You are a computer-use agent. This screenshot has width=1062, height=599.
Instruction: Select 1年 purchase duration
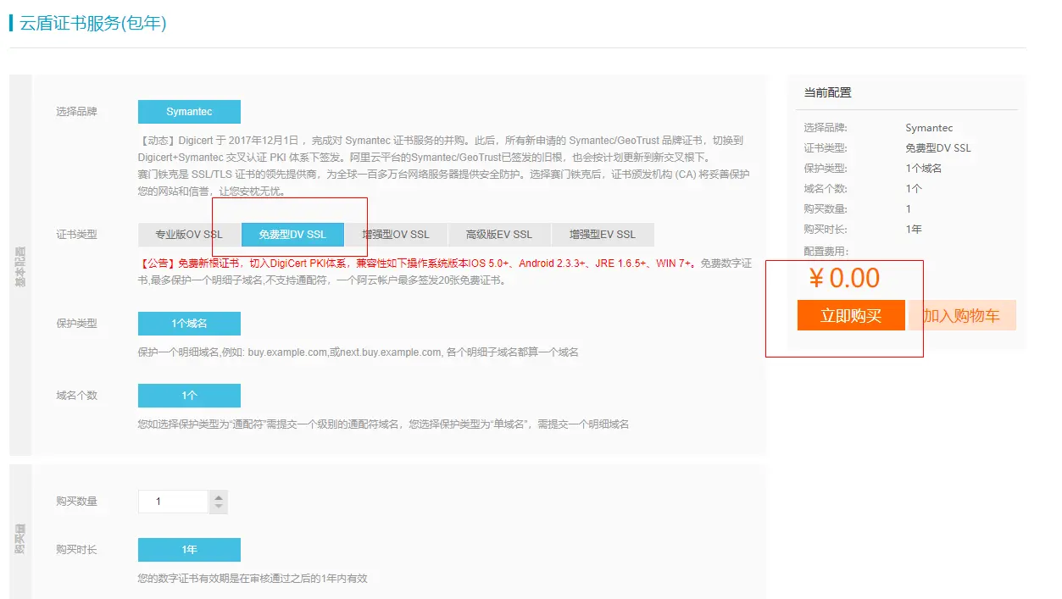(189, 550)
